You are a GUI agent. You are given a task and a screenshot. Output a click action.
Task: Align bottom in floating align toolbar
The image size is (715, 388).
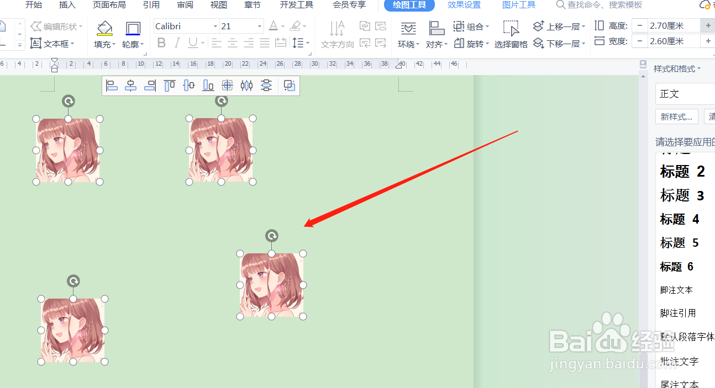tap(208, 86)
